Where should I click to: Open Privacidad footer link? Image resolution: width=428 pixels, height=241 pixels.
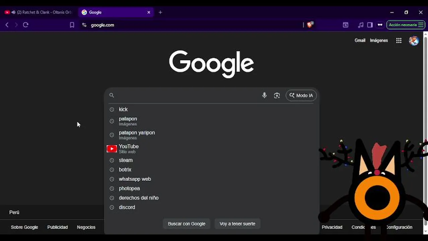click(x=332, y=227)
